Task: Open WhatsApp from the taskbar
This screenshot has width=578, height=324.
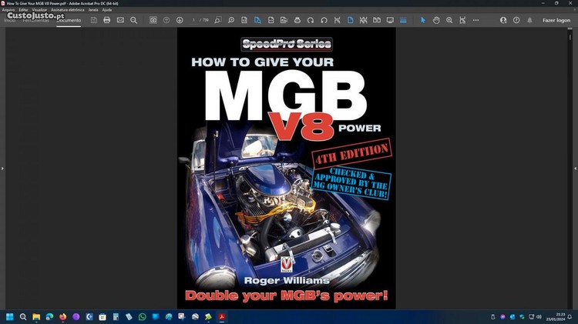Action: pyautogui.click(x=142, y=316)
